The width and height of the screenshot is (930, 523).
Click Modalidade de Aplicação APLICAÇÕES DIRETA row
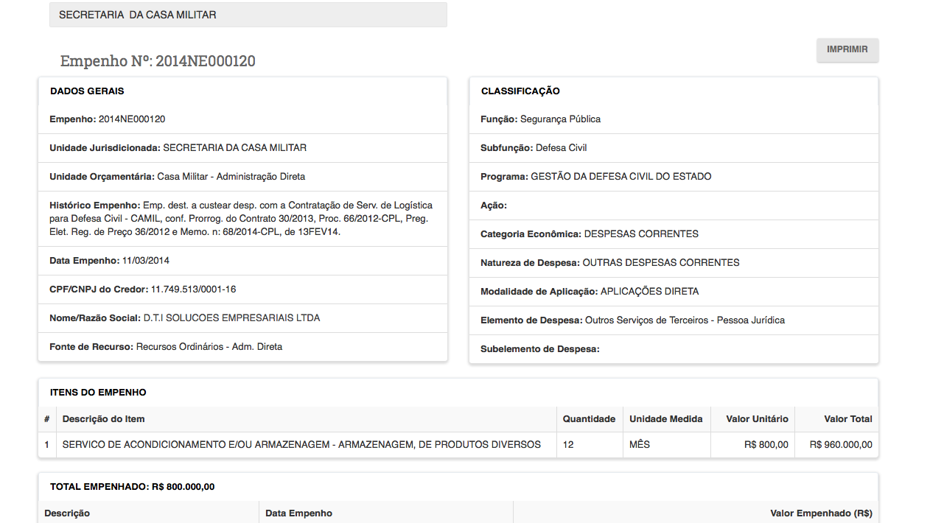tap(674, 292)
